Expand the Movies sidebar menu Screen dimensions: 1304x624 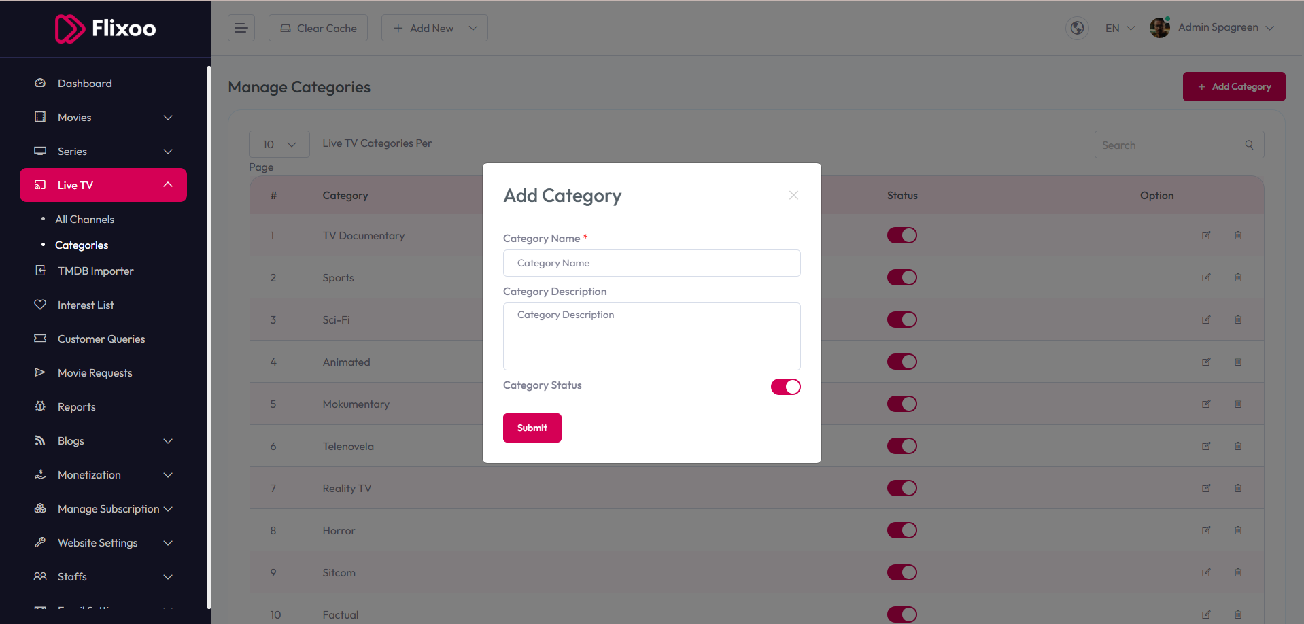point(103,117)
